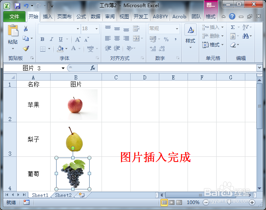
Task: Switch to the 插入 ribbon tab
Action: click(47, 17)
